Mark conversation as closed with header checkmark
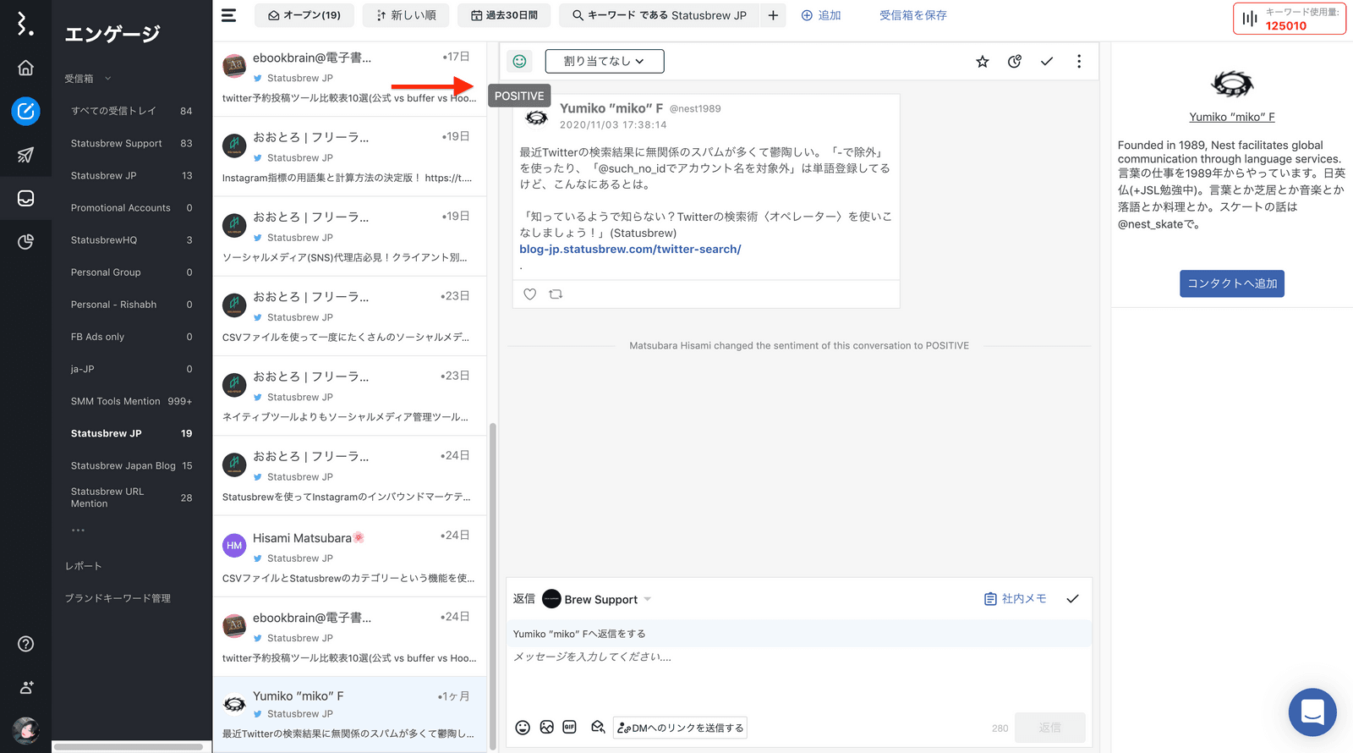 point(1046,62)
